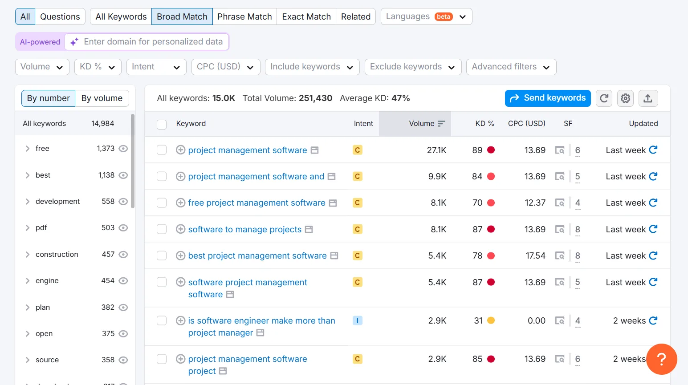Select checkbox for 'best project management software'
The image size is (688, 385).
162,255
